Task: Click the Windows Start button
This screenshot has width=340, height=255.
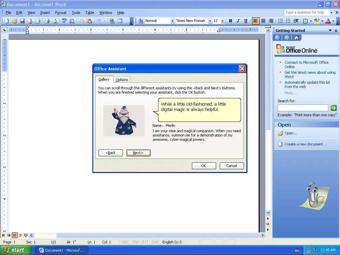Action: point(15,250)
